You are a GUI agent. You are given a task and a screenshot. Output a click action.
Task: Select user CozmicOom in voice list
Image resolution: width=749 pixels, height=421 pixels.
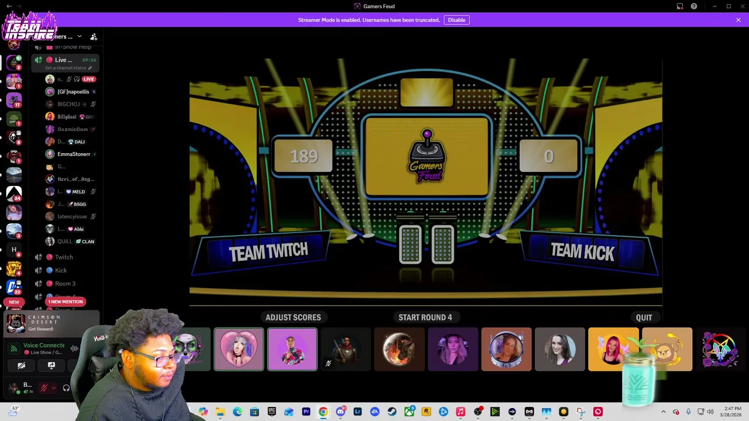click(72, 129)
